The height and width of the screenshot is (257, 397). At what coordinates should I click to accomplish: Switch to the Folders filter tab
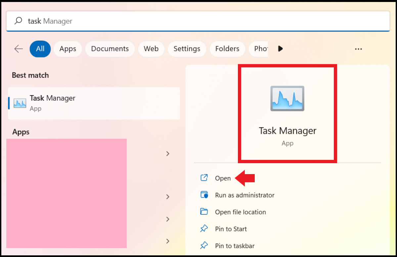[x=227, y=49]
